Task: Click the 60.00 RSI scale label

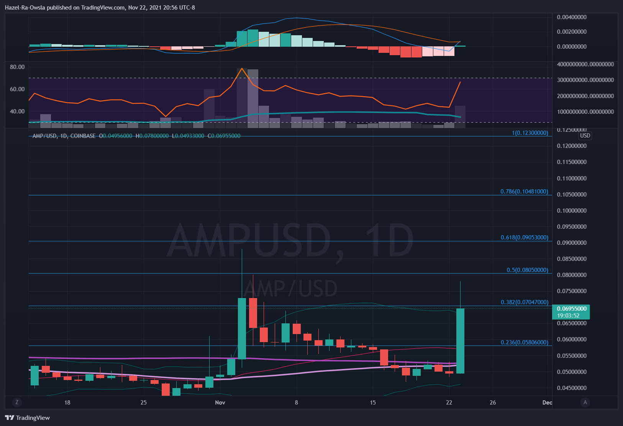Action: (x=17, y=89)
